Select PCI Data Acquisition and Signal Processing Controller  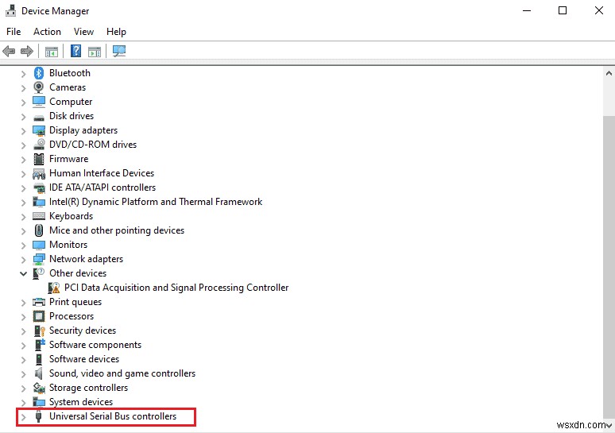(x=176, y=288)
